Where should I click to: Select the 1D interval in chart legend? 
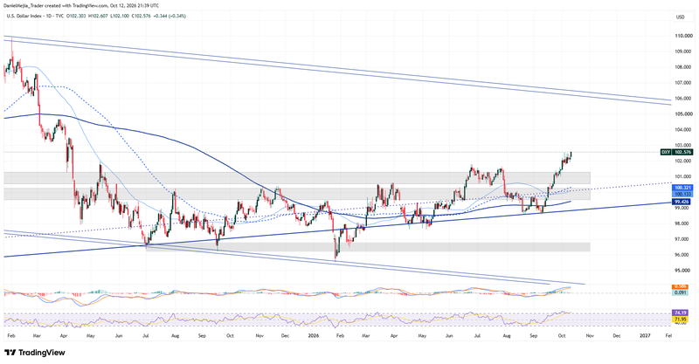coord(49,16)
